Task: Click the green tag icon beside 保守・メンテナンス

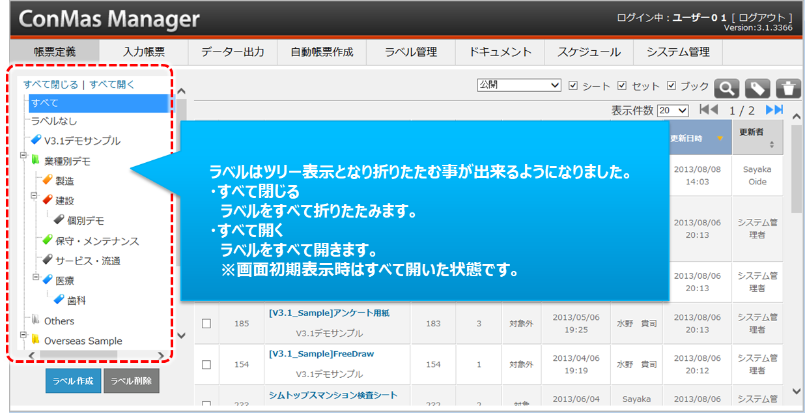Action: (47, 240)
